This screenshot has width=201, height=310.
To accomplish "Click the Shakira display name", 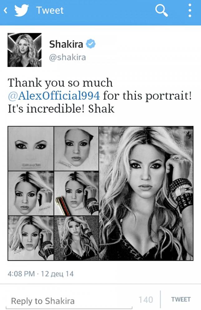I will coord(66,44).
